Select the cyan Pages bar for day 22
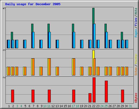This screenshot has height=109, width=139. [94, 36]
